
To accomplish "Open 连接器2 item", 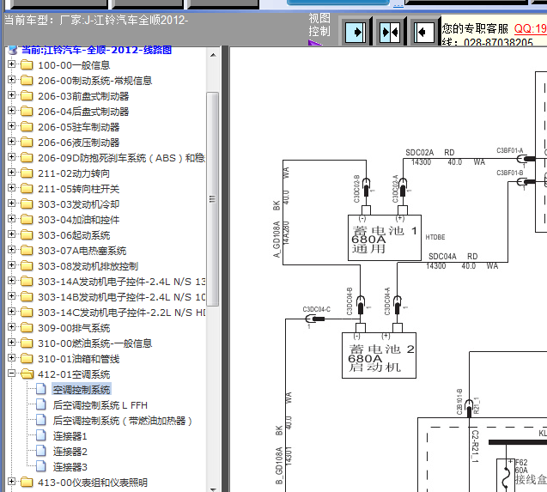I will point(70,452).
